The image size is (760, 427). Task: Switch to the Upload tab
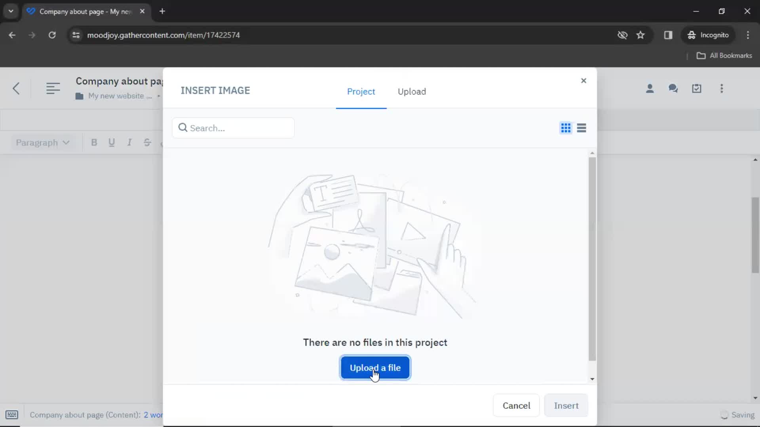click(412, 91)
